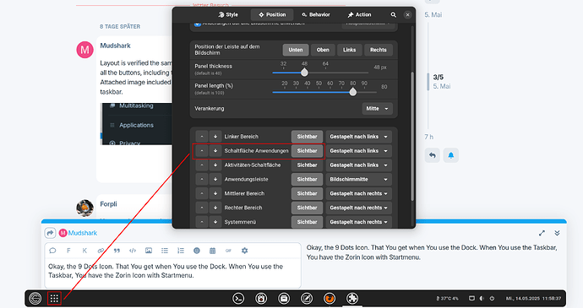Set panel position to Links
The image size is (583, 308).
(350, 50)
